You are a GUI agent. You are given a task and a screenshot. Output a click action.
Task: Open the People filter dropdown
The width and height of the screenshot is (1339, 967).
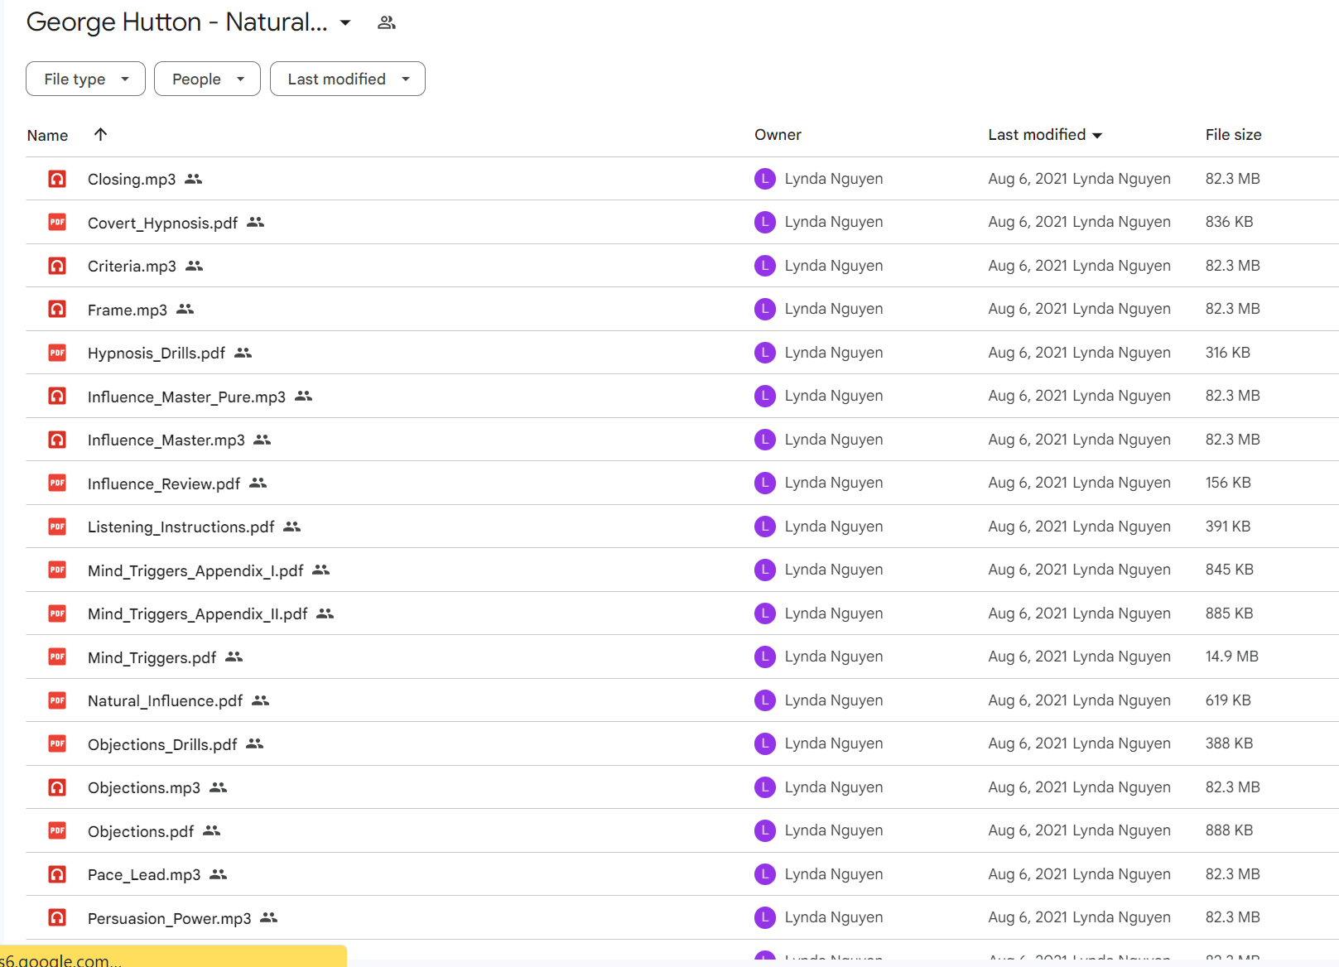207,79
